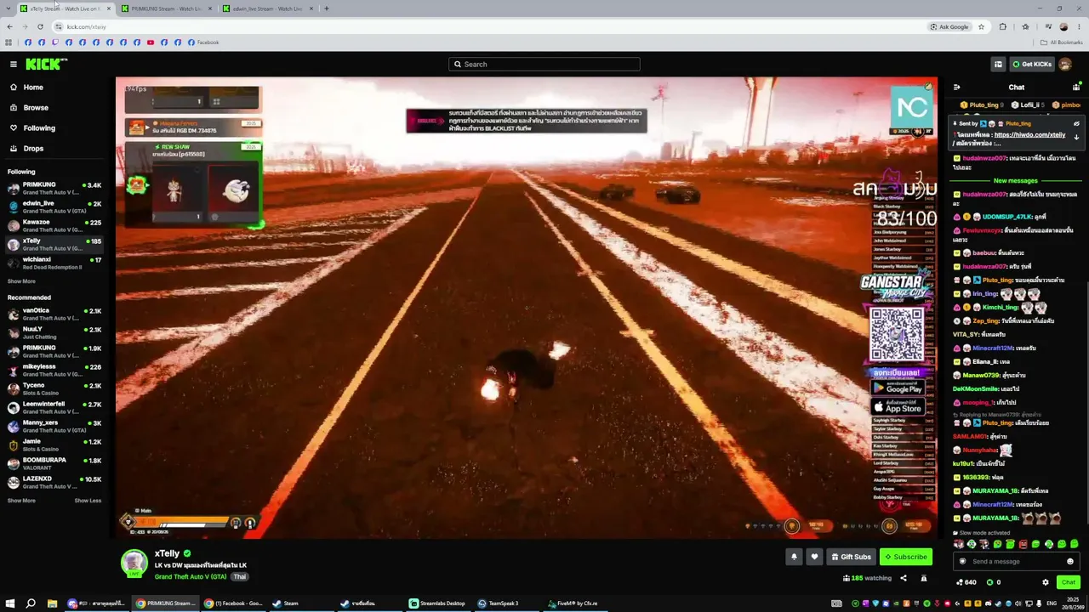This screenshot has width=1089, height=612.
Task: Select the Thai language tag
Action: point(239,576)
